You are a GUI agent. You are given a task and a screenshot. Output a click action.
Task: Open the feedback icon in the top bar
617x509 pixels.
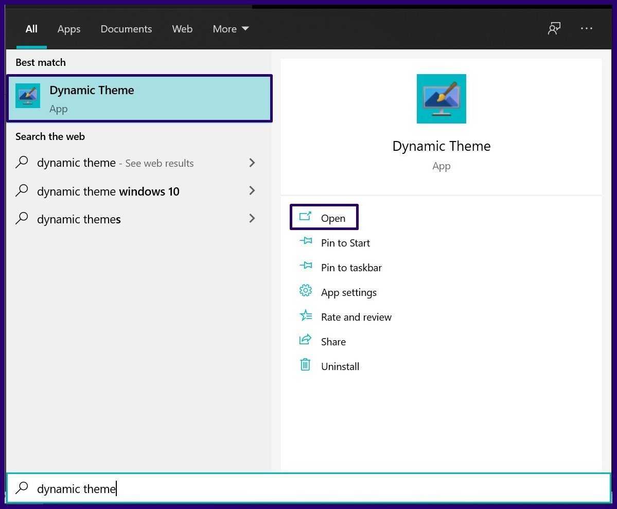554,29
